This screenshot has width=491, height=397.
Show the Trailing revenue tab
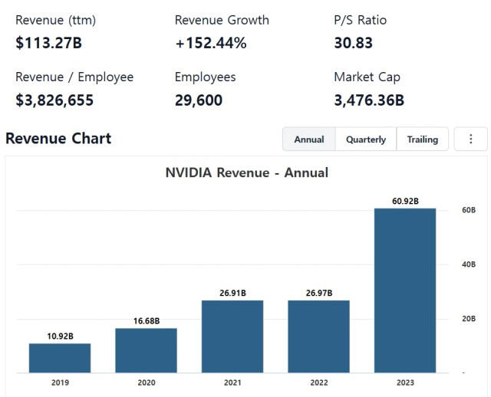pos(423,139)
